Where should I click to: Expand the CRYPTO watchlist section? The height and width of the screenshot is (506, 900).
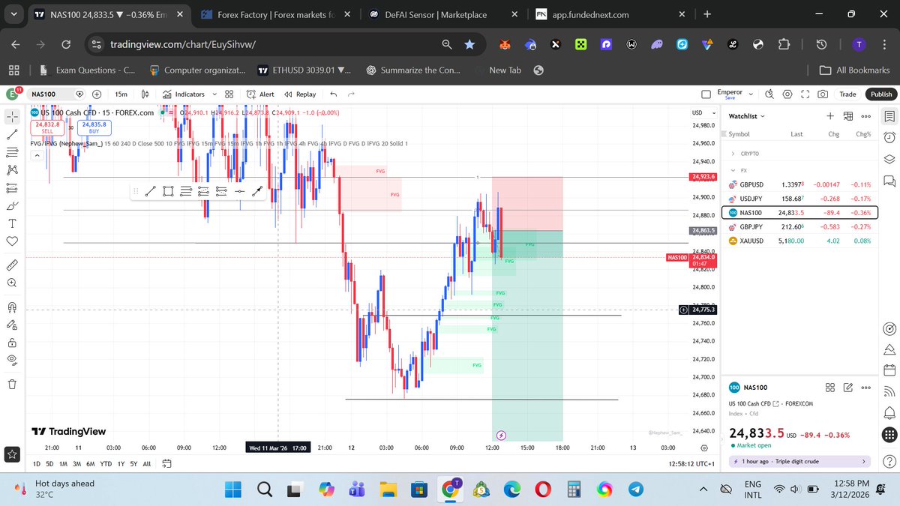tap(733, 154)
